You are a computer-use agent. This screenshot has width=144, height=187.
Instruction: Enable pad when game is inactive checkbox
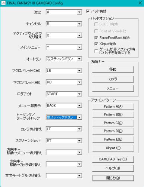click(x=96, y=51)
